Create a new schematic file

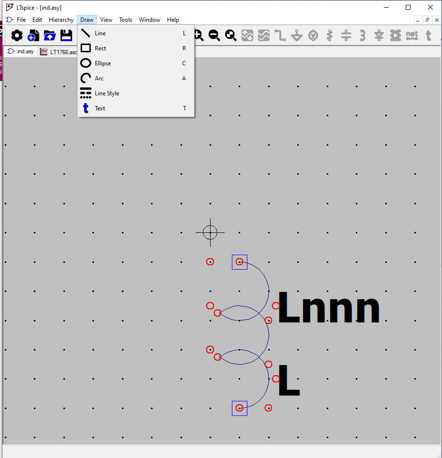[x=33, y=35]
